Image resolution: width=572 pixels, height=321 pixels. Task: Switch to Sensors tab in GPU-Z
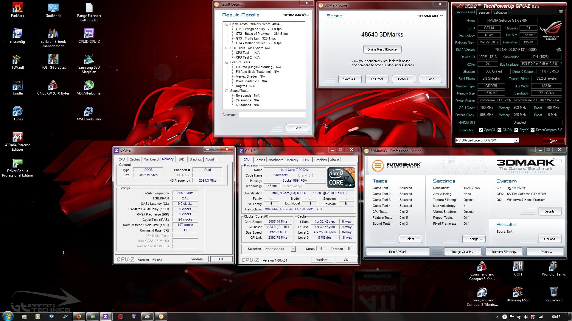coord(484,12)
